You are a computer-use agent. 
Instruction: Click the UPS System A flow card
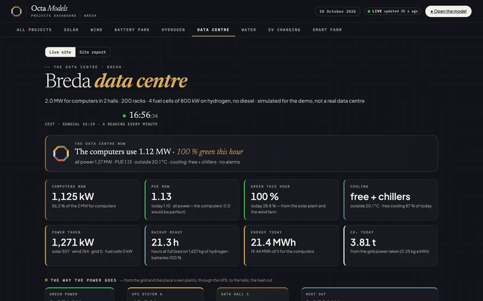click(x=165, y=294)
